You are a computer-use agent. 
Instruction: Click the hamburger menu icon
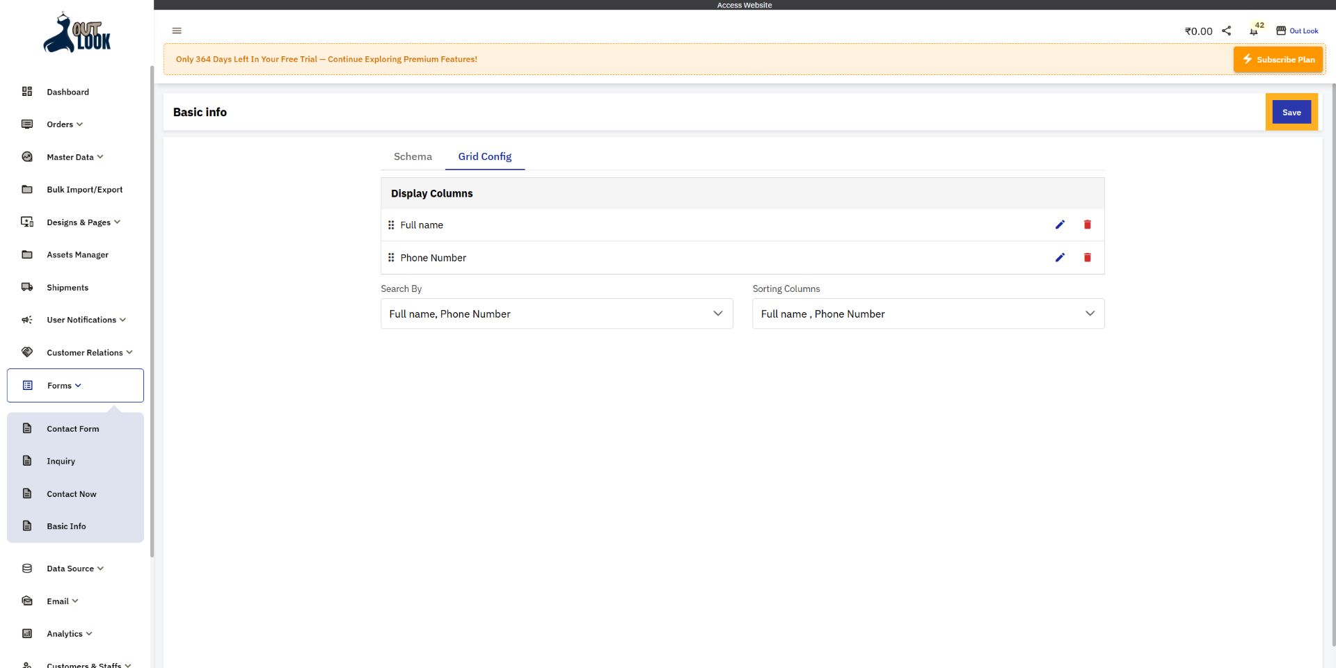click(177, 31)
